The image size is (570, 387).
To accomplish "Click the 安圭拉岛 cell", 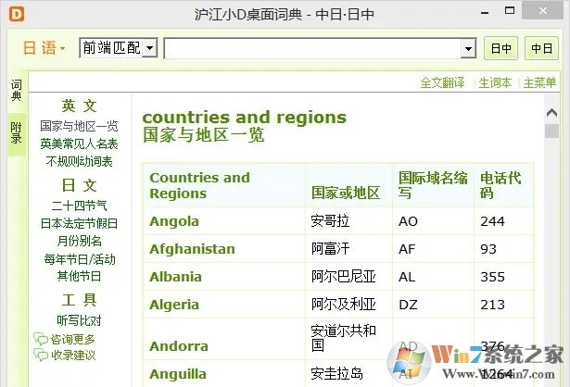I will [x=348, y=373].
